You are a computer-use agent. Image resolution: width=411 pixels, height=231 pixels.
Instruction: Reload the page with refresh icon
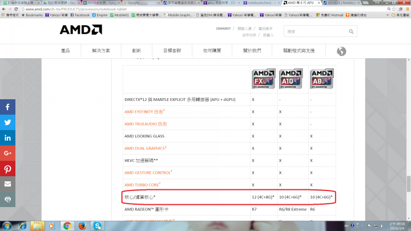pos(16,9)
